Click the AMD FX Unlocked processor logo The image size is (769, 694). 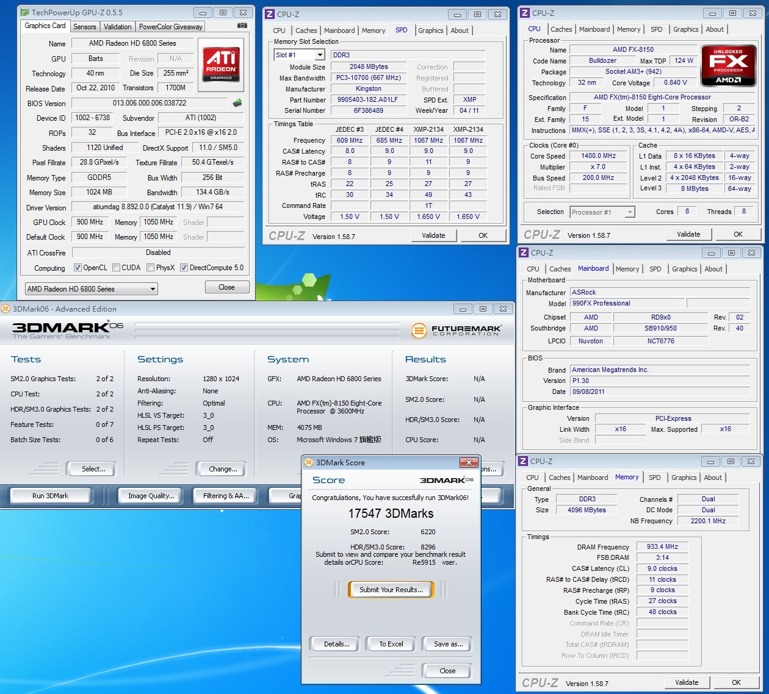click(728, 65)
